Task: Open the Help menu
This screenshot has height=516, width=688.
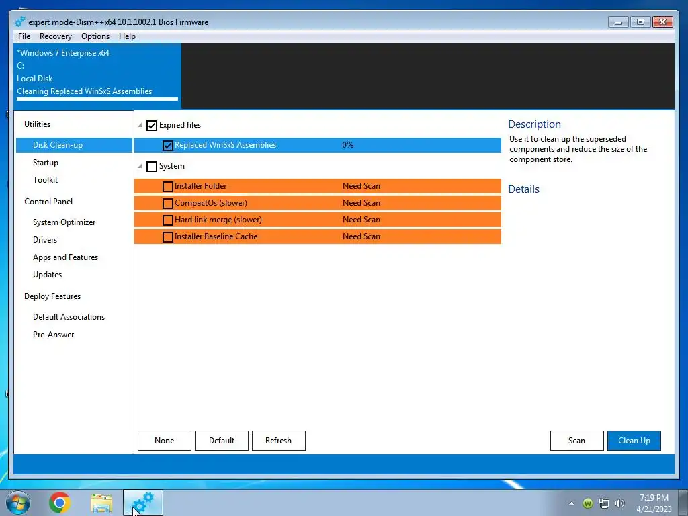Action: pyautogui.click(x=127, y=36)
